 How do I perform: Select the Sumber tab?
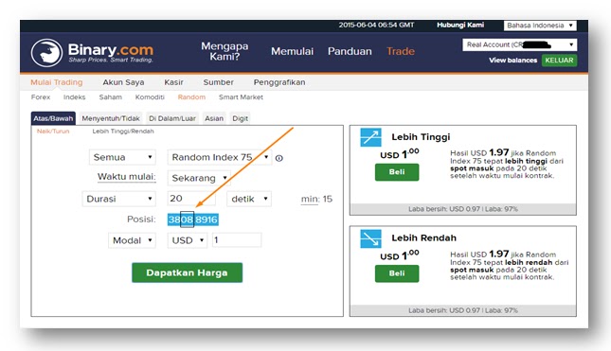pyautogui.click(x=218, y=82)
